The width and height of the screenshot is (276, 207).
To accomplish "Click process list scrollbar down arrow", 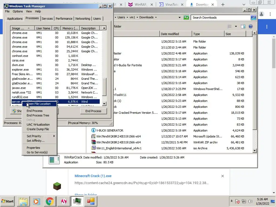I will (104, 104).
